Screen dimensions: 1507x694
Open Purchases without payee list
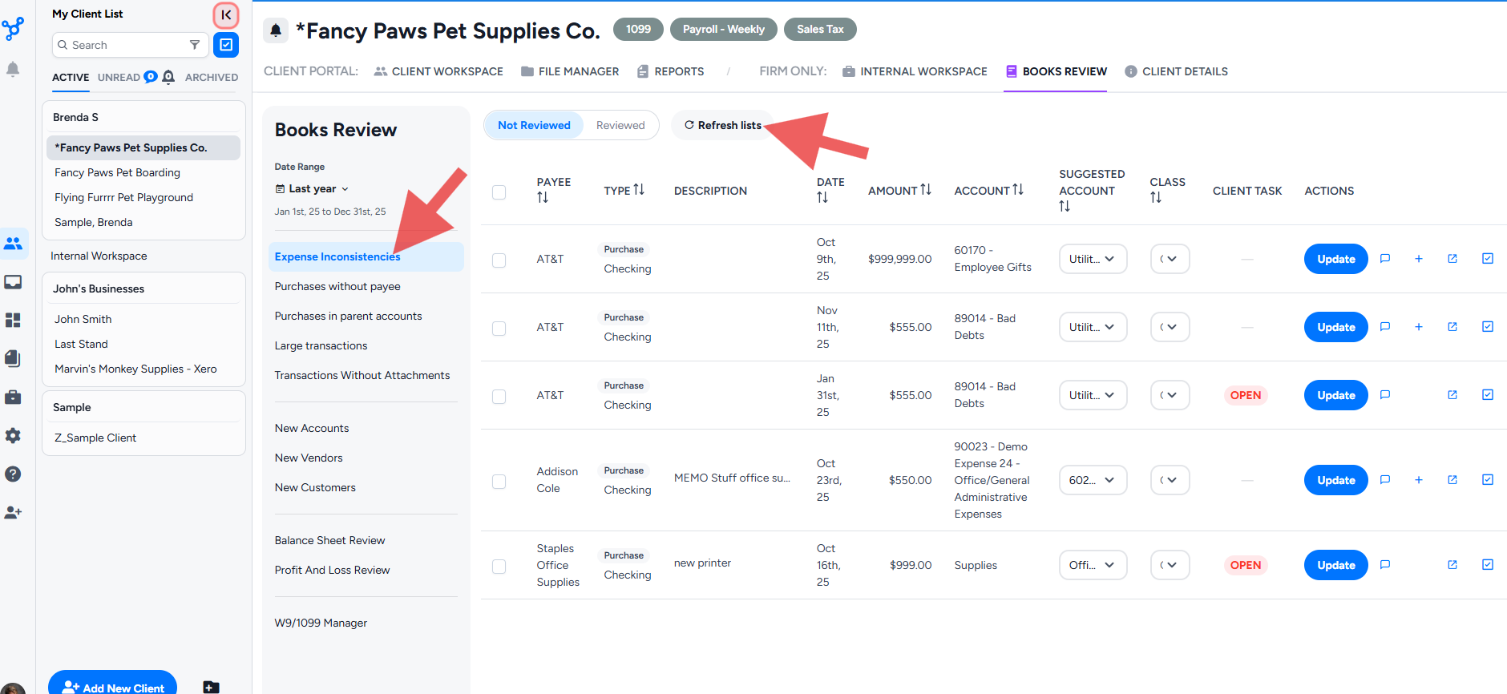337,286
